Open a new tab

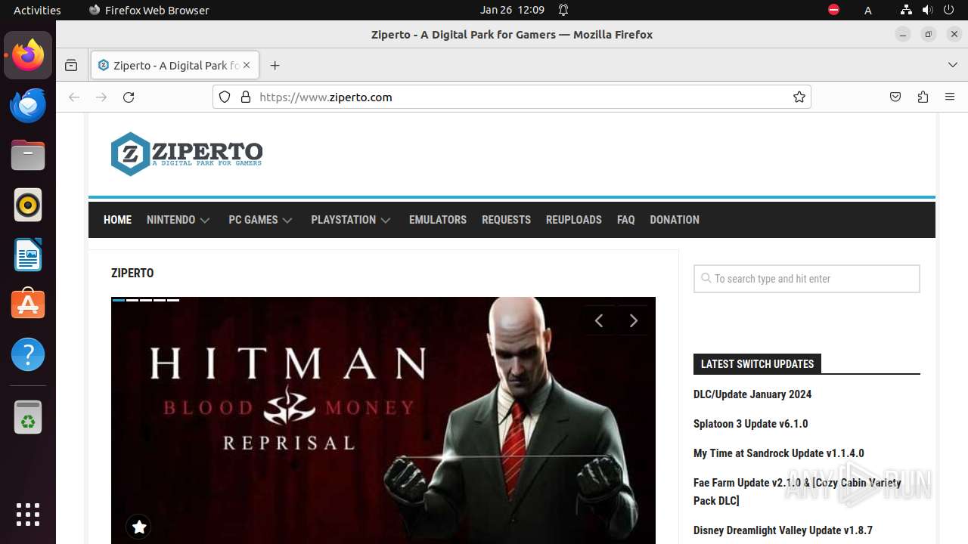pyautogui.click(x=275, y=65)
